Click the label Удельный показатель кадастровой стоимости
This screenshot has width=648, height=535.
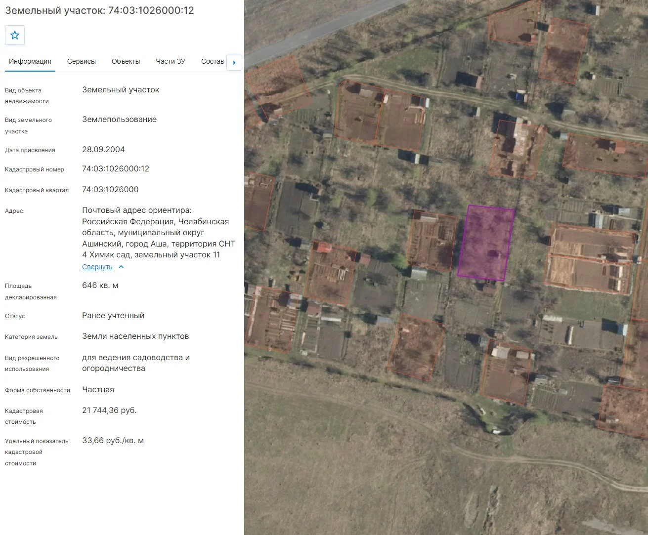click(37, 452)
